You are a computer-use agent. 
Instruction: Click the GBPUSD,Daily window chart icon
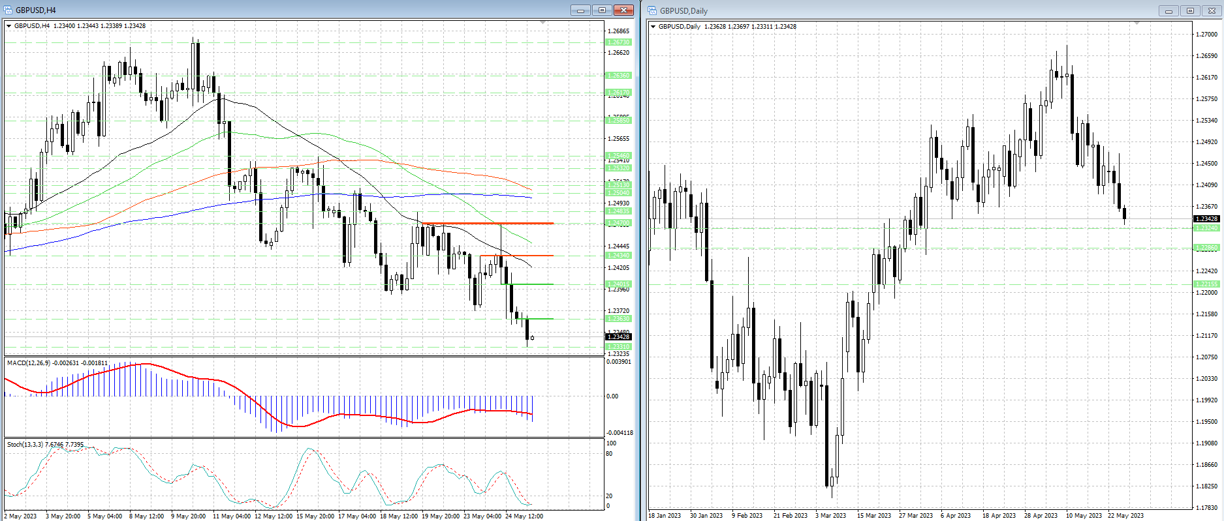(652, 10)
